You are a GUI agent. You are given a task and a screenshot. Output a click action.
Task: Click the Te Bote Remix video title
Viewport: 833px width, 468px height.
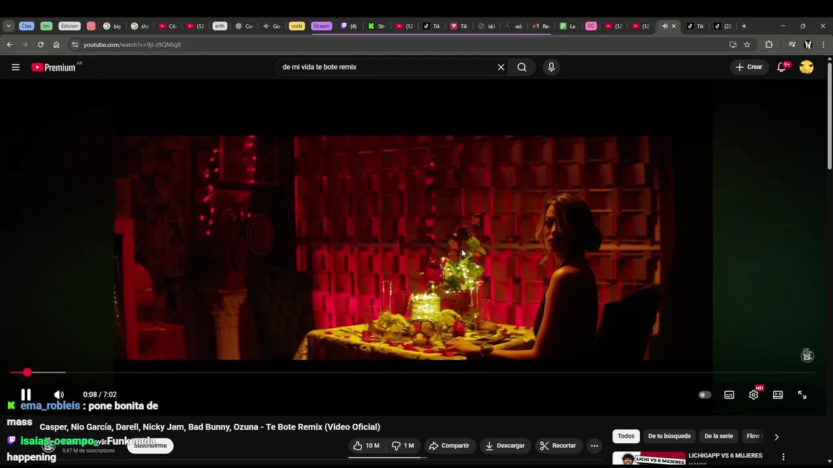point(210,427)
